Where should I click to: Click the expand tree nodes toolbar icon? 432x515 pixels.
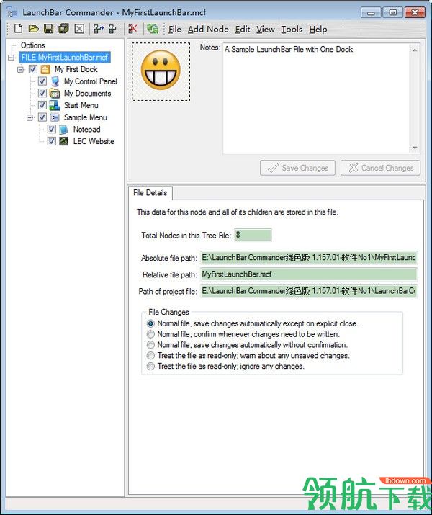point(98,29)
